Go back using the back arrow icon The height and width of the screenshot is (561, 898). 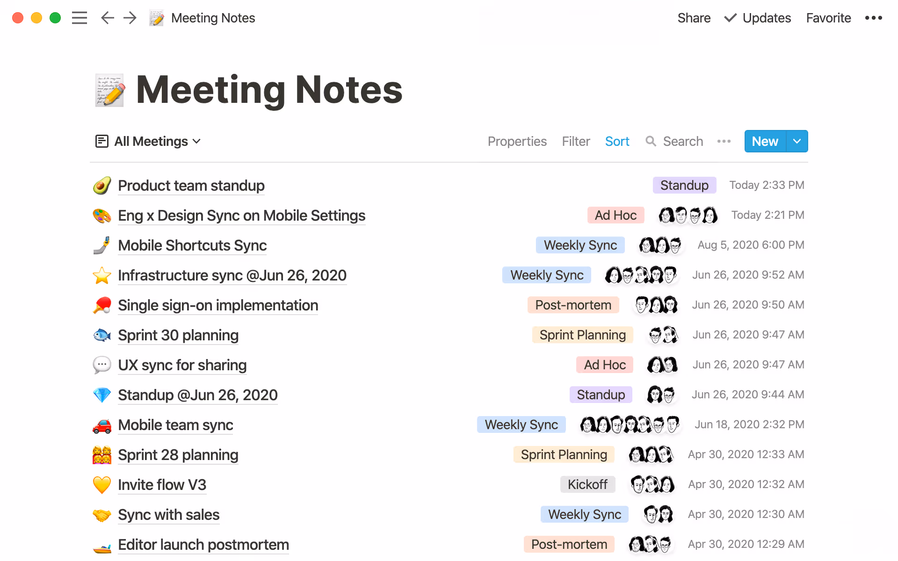(x=107, y=18)
